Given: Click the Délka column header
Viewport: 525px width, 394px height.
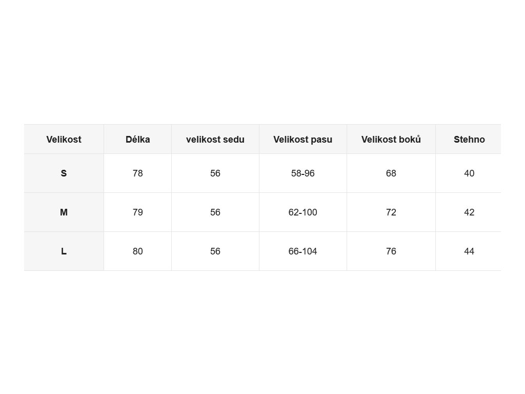Looking at the screenshot, I should (x=137, y=140).
